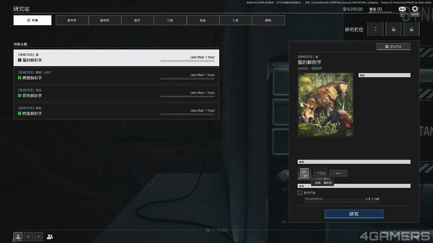Click the locked contract unlock icon
433x243 pixels.
click(x=304, y=173)
